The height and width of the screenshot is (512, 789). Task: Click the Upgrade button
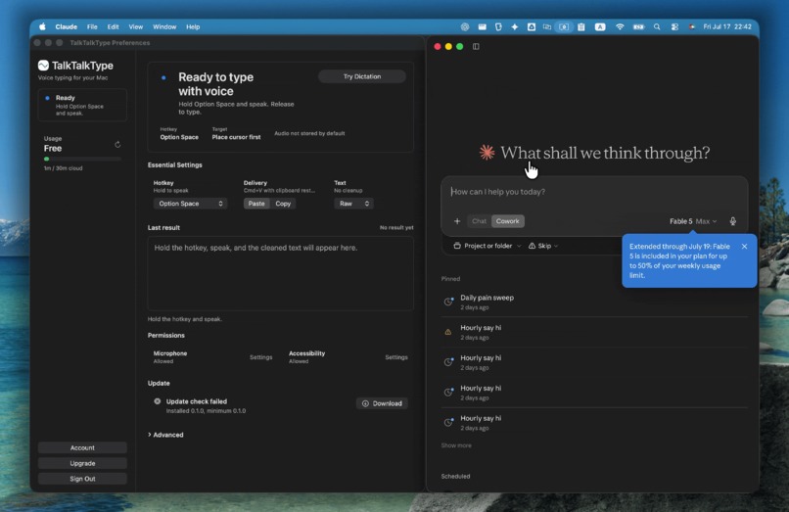point(82,463)
